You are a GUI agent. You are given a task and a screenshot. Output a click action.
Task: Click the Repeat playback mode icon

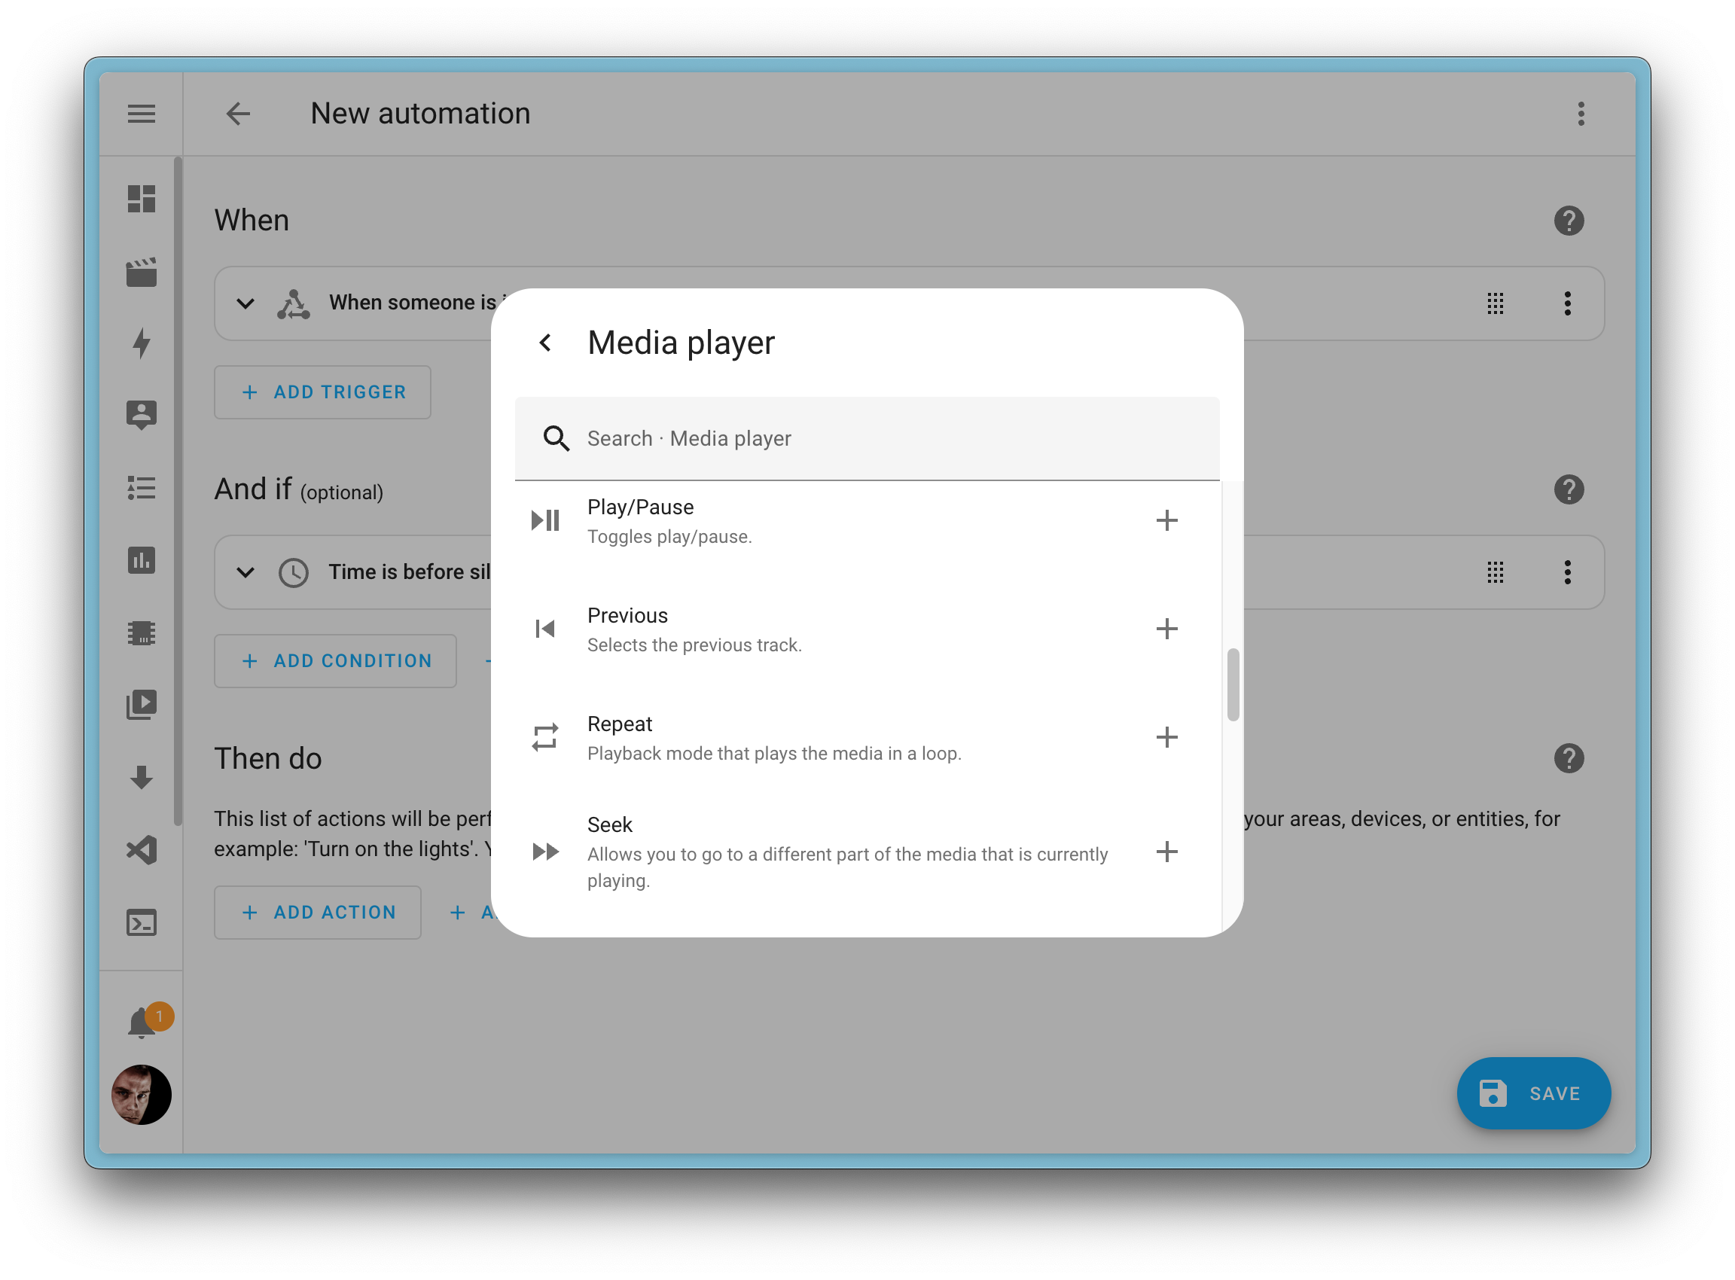[x=545, y=737]
